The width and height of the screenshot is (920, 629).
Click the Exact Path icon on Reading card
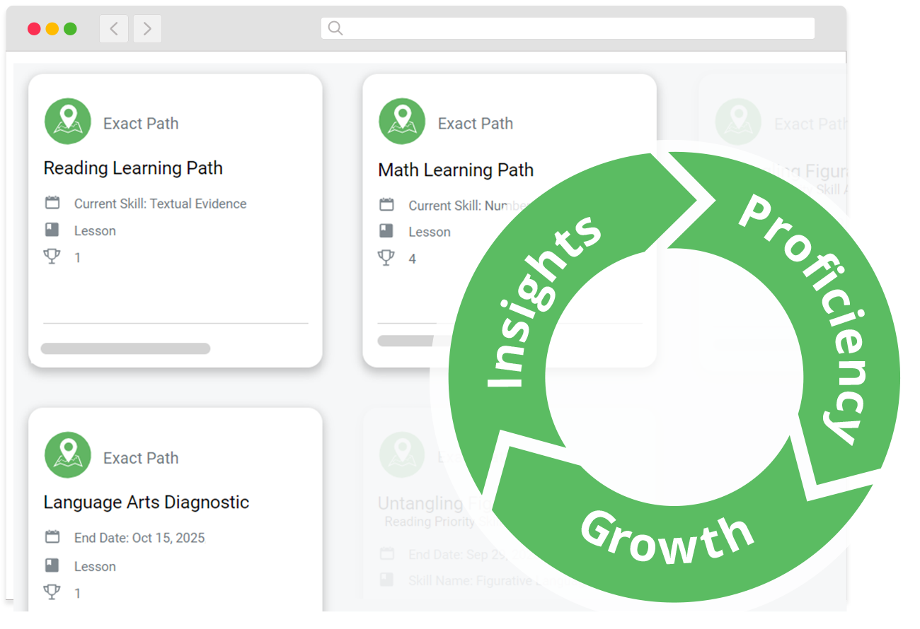click(x=67, y=122)
